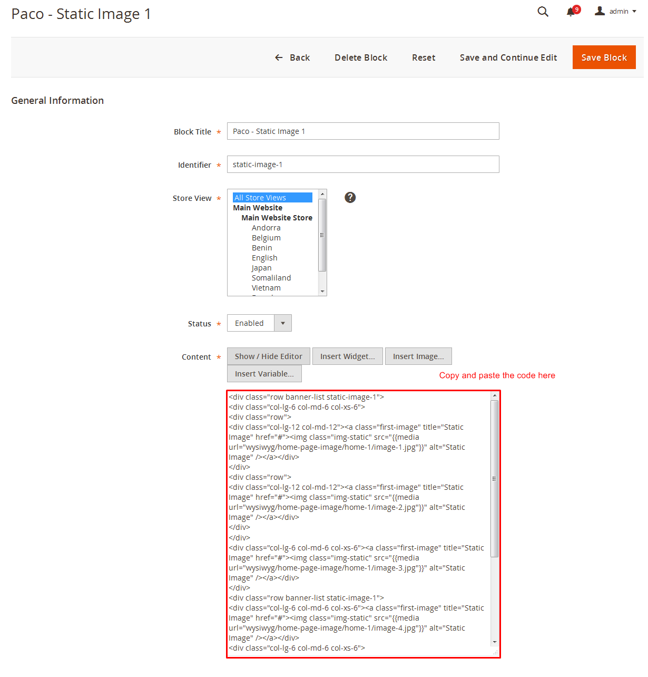This screenshot has height=677, width=648.
Task: Click Main Website Store group label
Action: (277, 218)
